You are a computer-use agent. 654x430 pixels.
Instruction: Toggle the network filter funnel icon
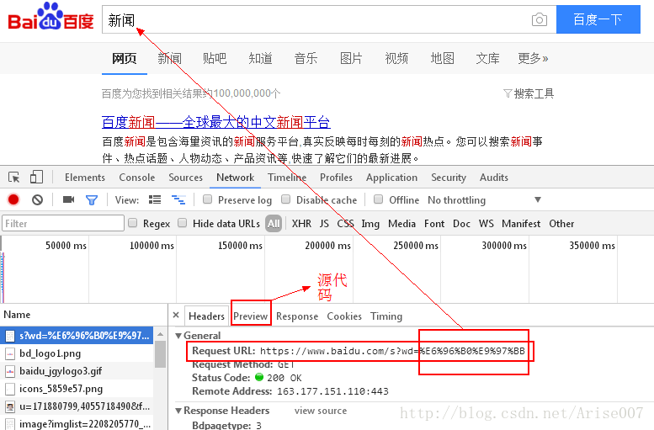tap(92, 200)
